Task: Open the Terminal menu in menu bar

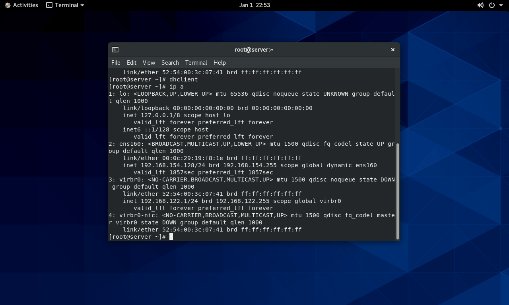Action: (196, 63)
